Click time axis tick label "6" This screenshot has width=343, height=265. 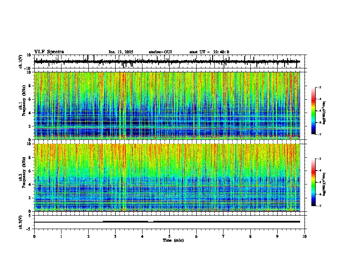click(197, 236)
